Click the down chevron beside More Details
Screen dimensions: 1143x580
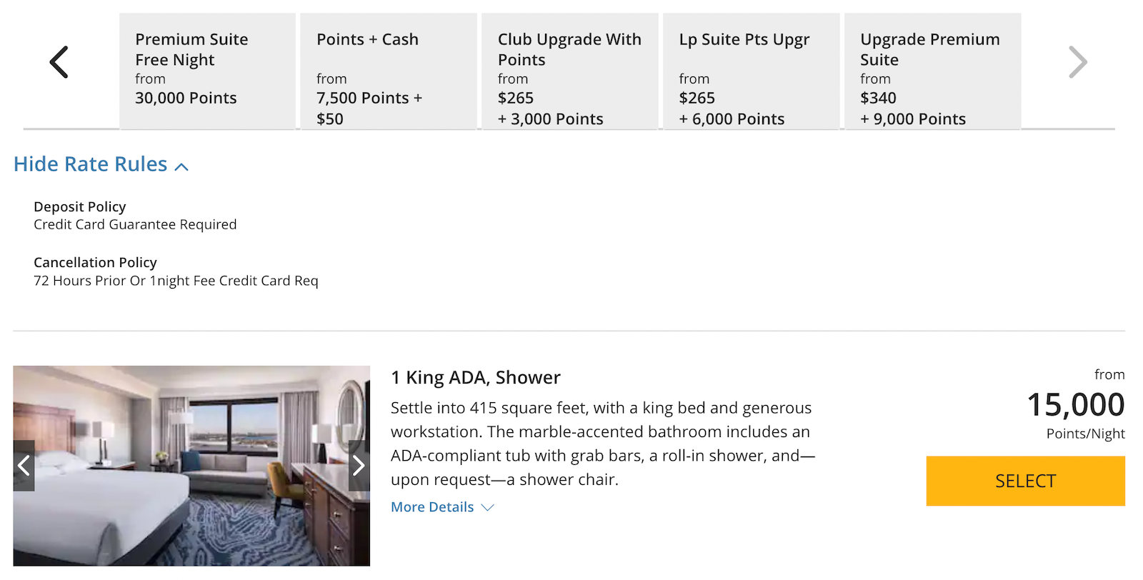point(487,507)
